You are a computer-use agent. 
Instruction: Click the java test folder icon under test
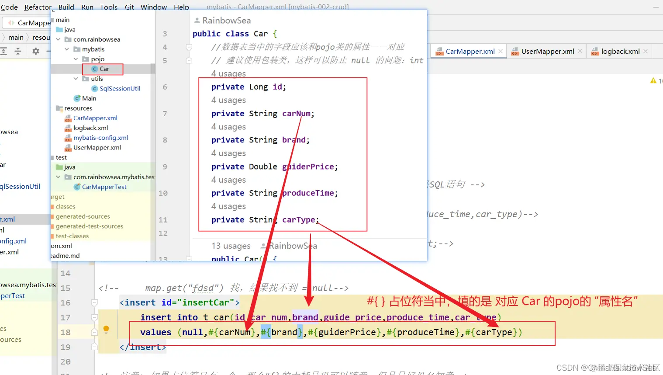click(59, 167)
